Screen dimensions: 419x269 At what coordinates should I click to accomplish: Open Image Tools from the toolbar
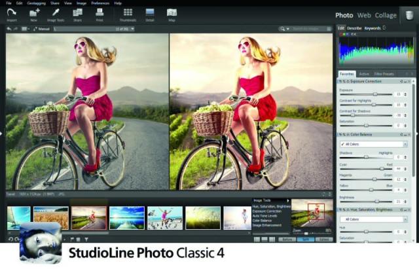[56, 14]
